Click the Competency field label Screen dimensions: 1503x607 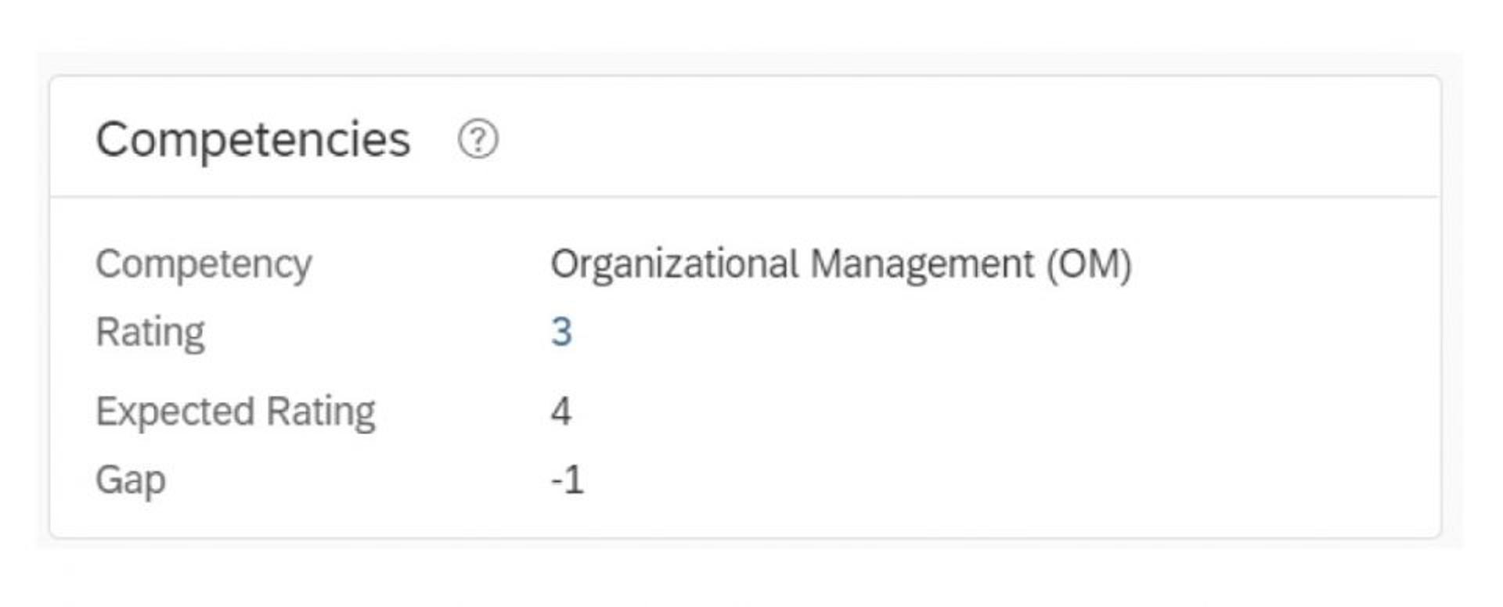[x=204, y=264]
